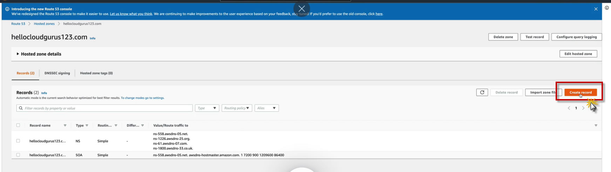Click the Delete record button
The width and height of the screenshot is (611, 172).
[507, 92]
